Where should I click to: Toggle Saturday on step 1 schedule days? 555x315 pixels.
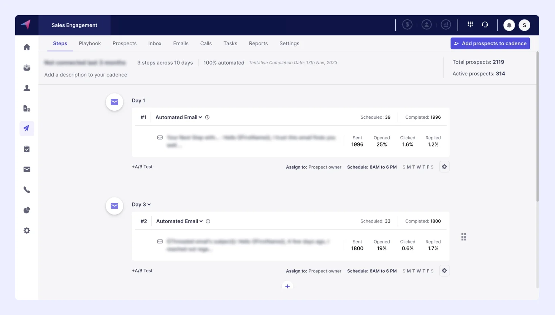[x=432, y=167]
